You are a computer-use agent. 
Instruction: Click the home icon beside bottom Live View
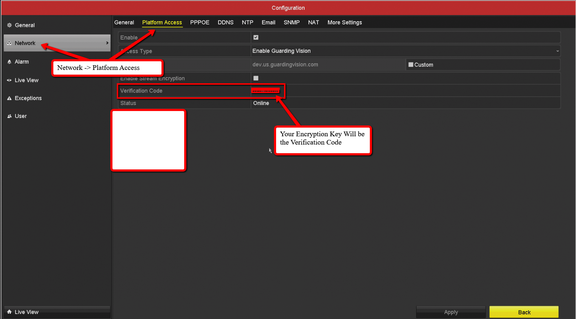pos(9,312)
